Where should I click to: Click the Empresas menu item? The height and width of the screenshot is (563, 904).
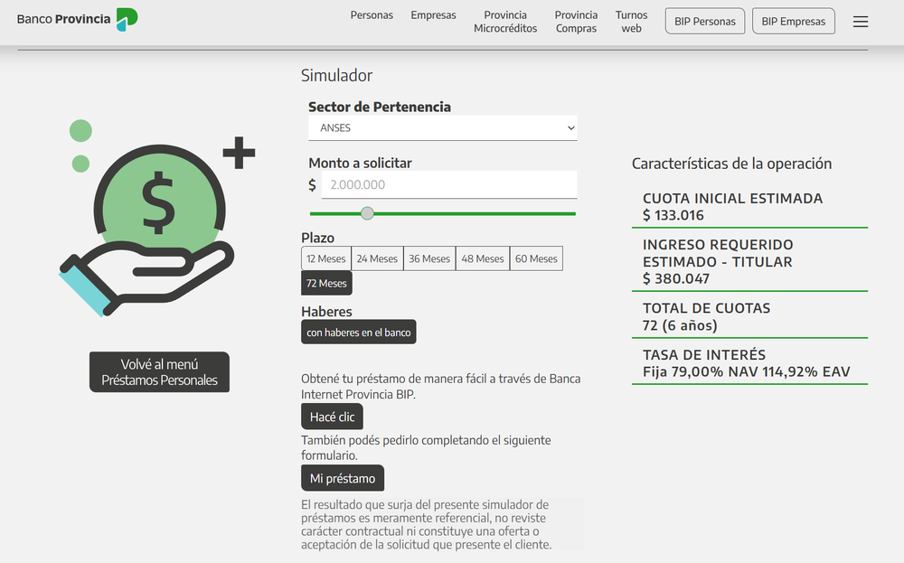point(433,15)
